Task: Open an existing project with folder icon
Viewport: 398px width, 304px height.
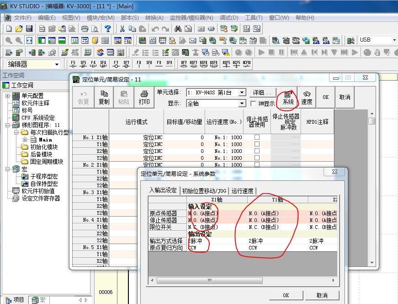Action: coord(19,28)
